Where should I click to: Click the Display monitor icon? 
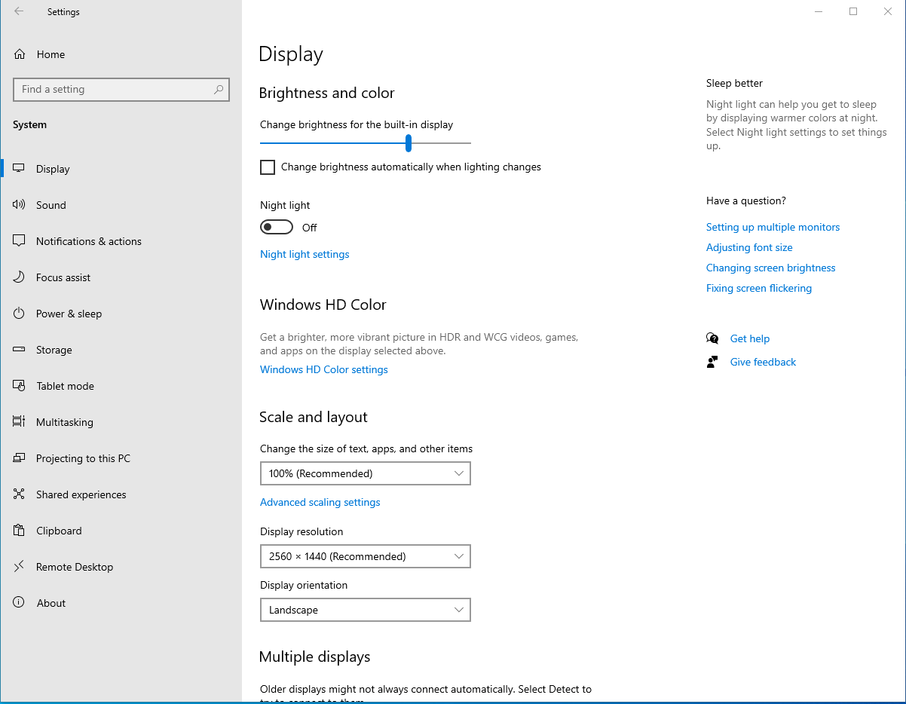(x=20, y=169)
